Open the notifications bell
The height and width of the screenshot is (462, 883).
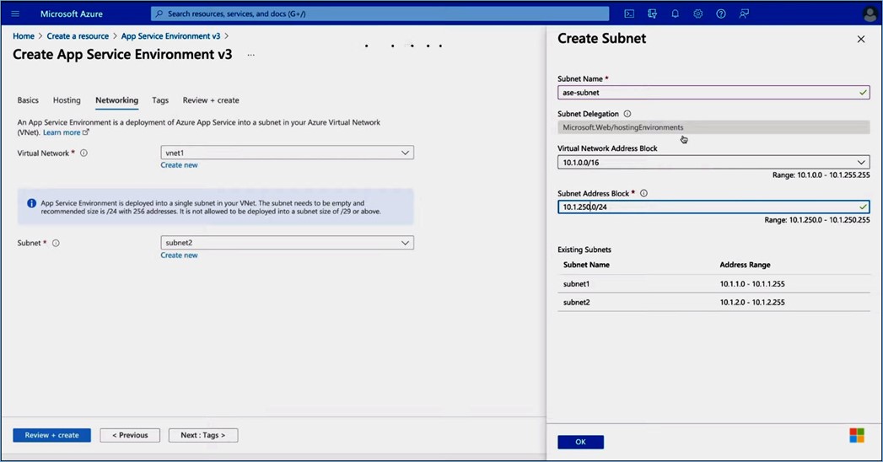(675, 13)
